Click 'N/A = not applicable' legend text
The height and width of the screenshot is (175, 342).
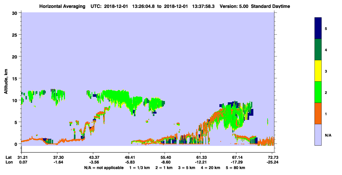point(104,168)
